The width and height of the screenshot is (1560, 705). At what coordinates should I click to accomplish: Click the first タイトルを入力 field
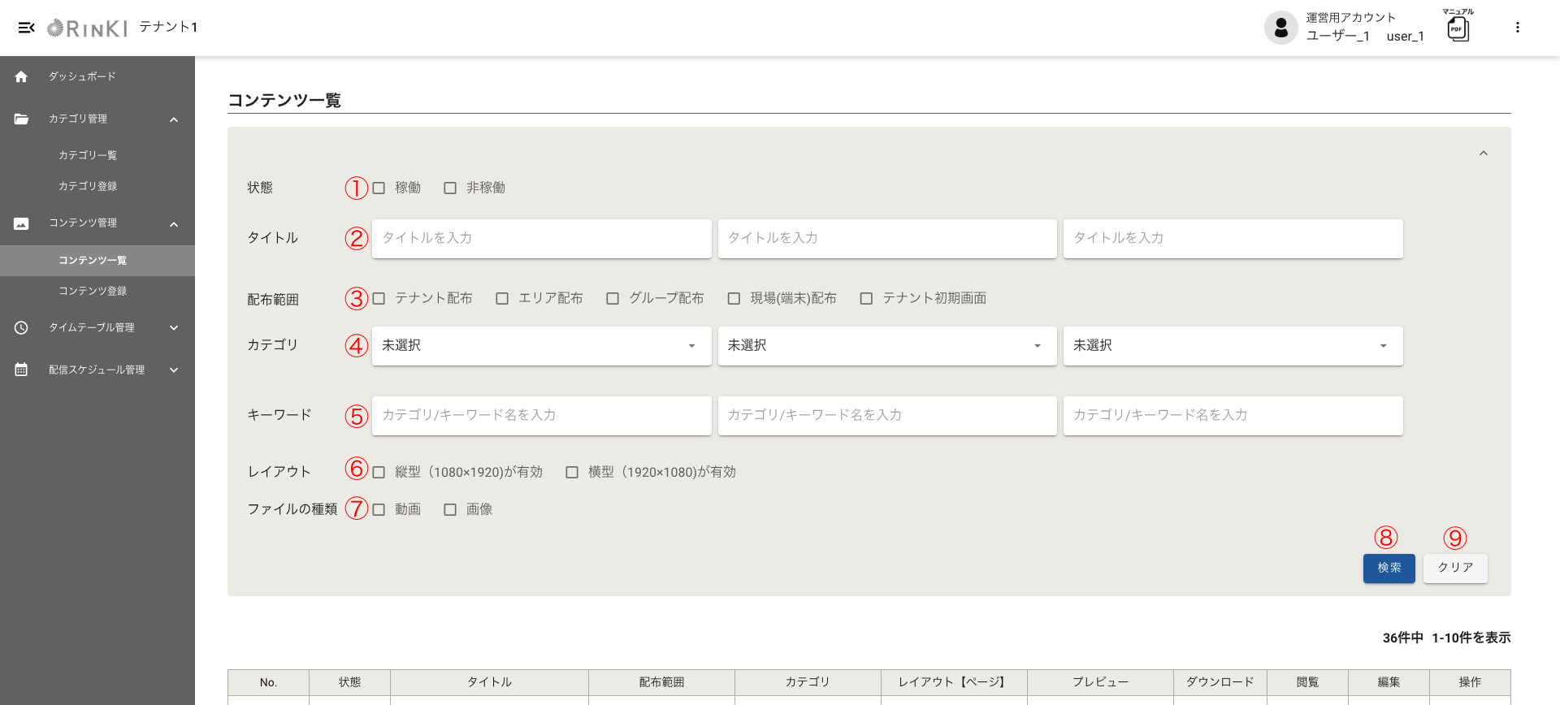pyautogui.click(x=541, y=239)
